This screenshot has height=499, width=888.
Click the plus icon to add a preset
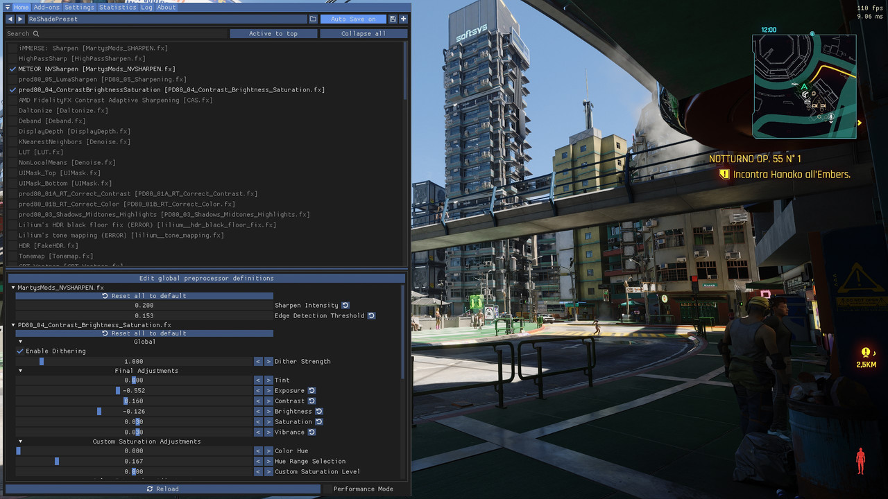pos(404,19)
